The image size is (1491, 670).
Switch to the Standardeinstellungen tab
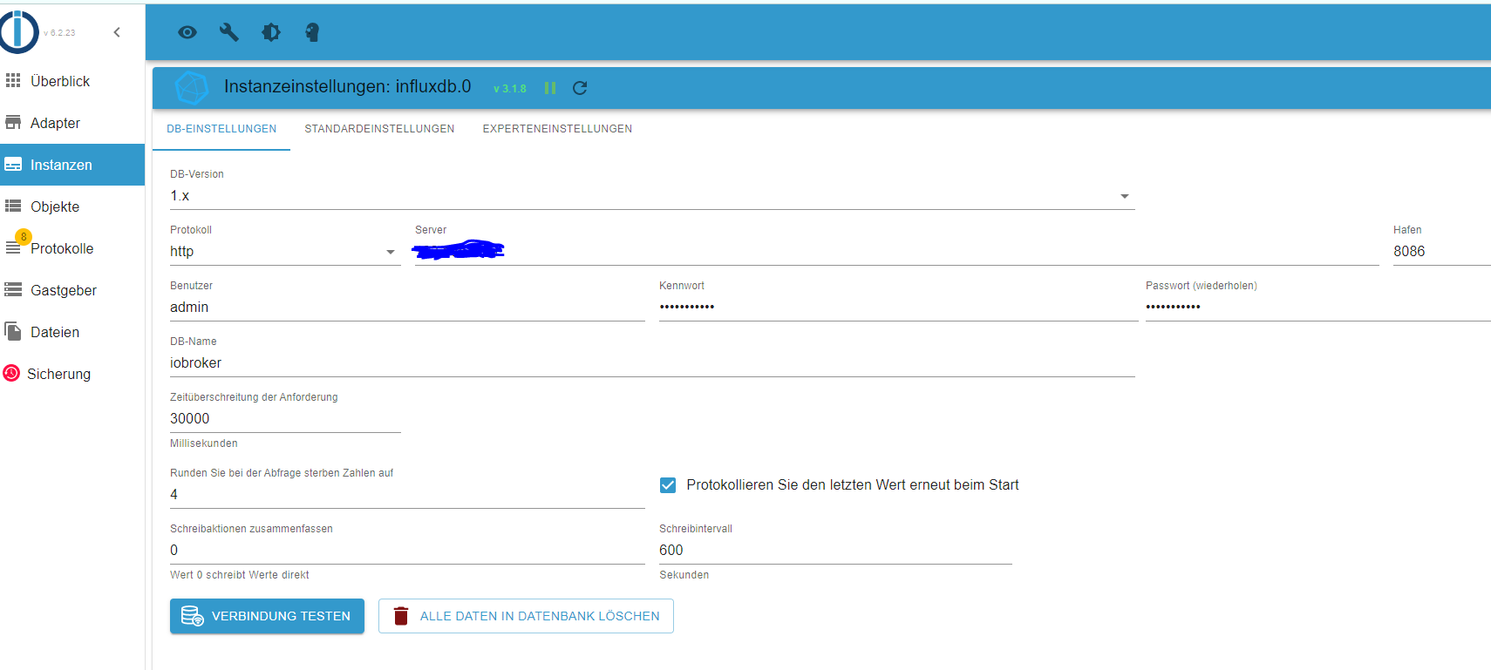tap(379, 129)
